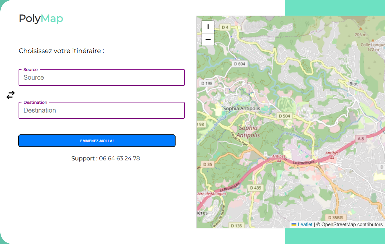Click the PolyMap logo

(x=41, y=19)
